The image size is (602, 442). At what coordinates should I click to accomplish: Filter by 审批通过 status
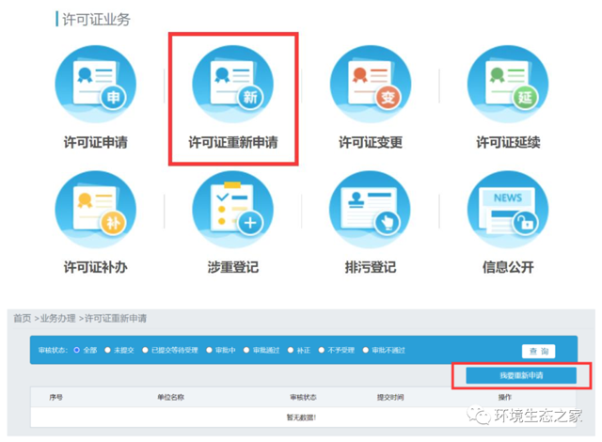pyautogui.click(x=246, y=351)
